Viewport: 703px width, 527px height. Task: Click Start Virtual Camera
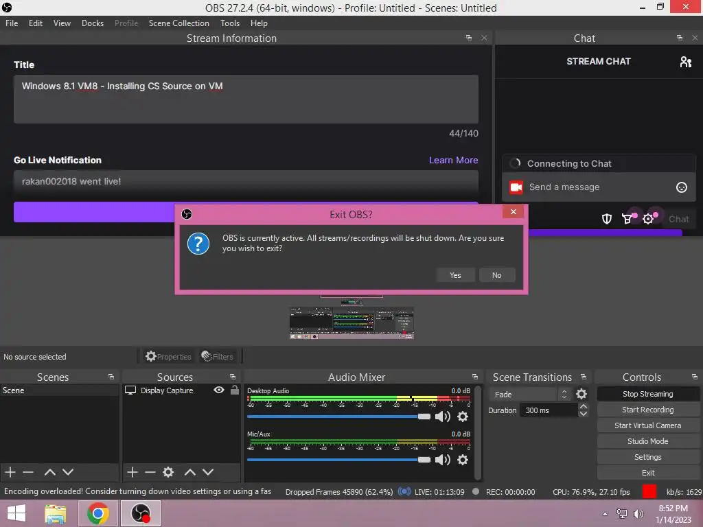(x=648, y=425)
